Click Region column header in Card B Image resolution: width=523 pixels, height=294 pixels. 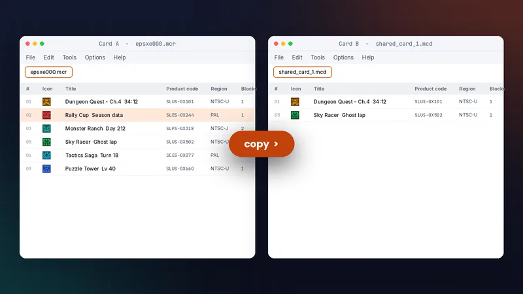[467, 89]
